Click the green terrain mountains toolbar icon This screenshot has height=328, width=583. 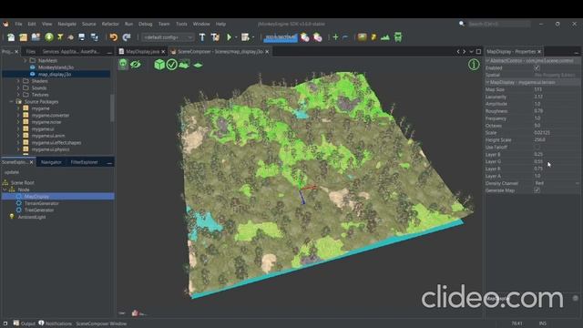tap(385, 37)
